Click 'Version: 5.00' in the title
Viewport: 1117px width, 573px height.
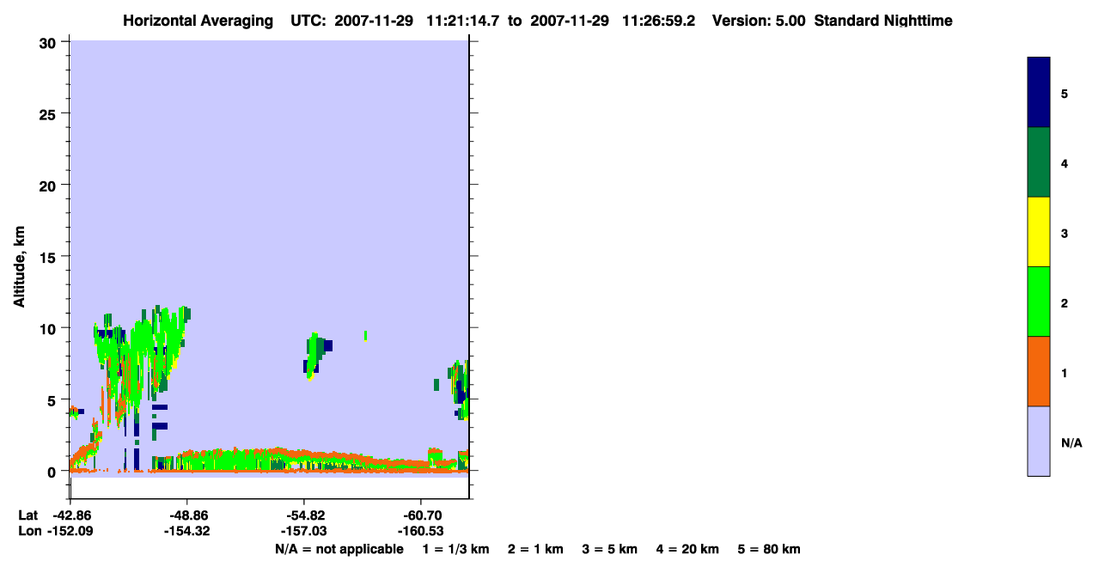(758, 21)
